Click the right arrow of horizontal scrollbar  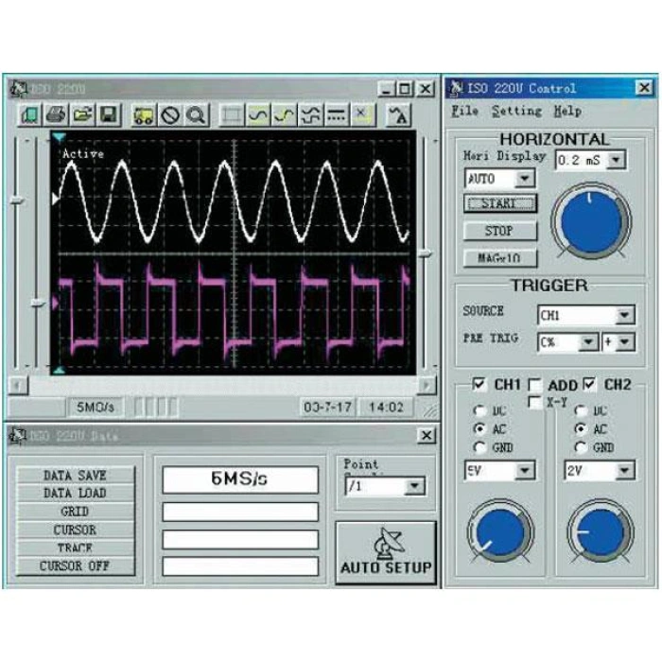(427, 385)
